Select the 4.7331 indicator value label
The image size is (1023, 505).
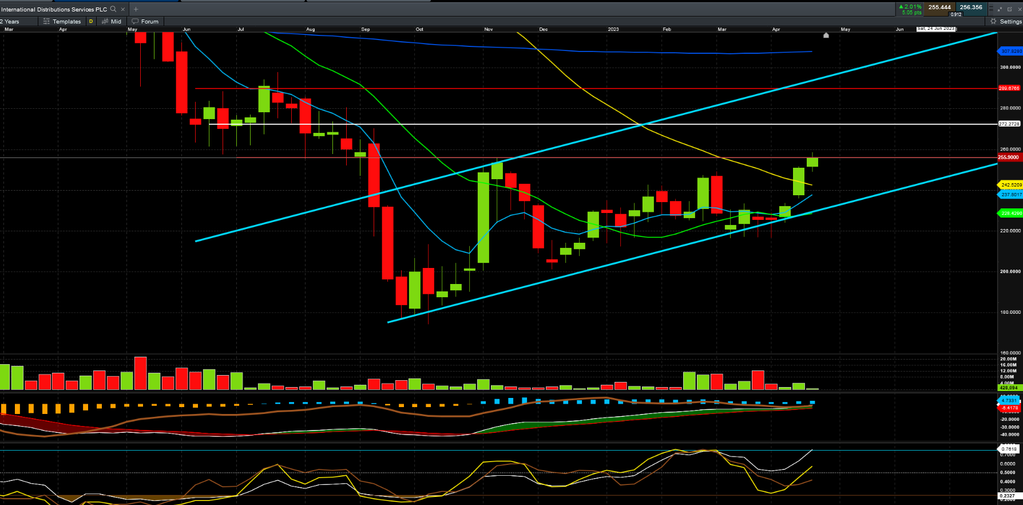pos(1009,401)
